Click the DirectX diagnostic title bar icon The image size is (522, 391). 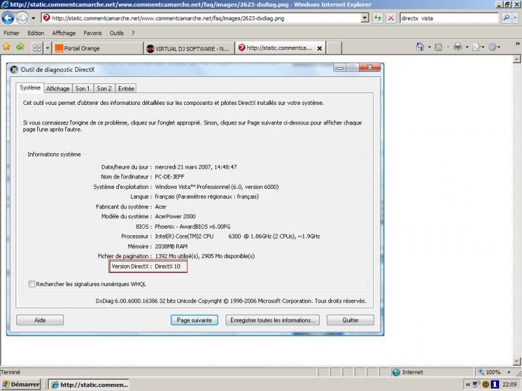tap(14, 70)
